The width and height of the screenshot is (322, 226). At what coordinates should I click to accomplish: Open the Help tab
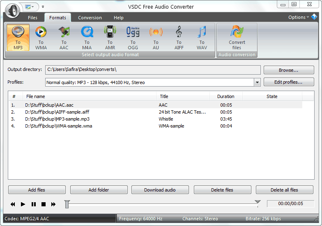(119, 18)
